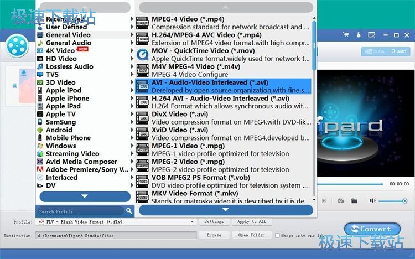Toggle the AMD acceleration indicator
The height and width of the screenshot is (259, 415).
point(399,51)
